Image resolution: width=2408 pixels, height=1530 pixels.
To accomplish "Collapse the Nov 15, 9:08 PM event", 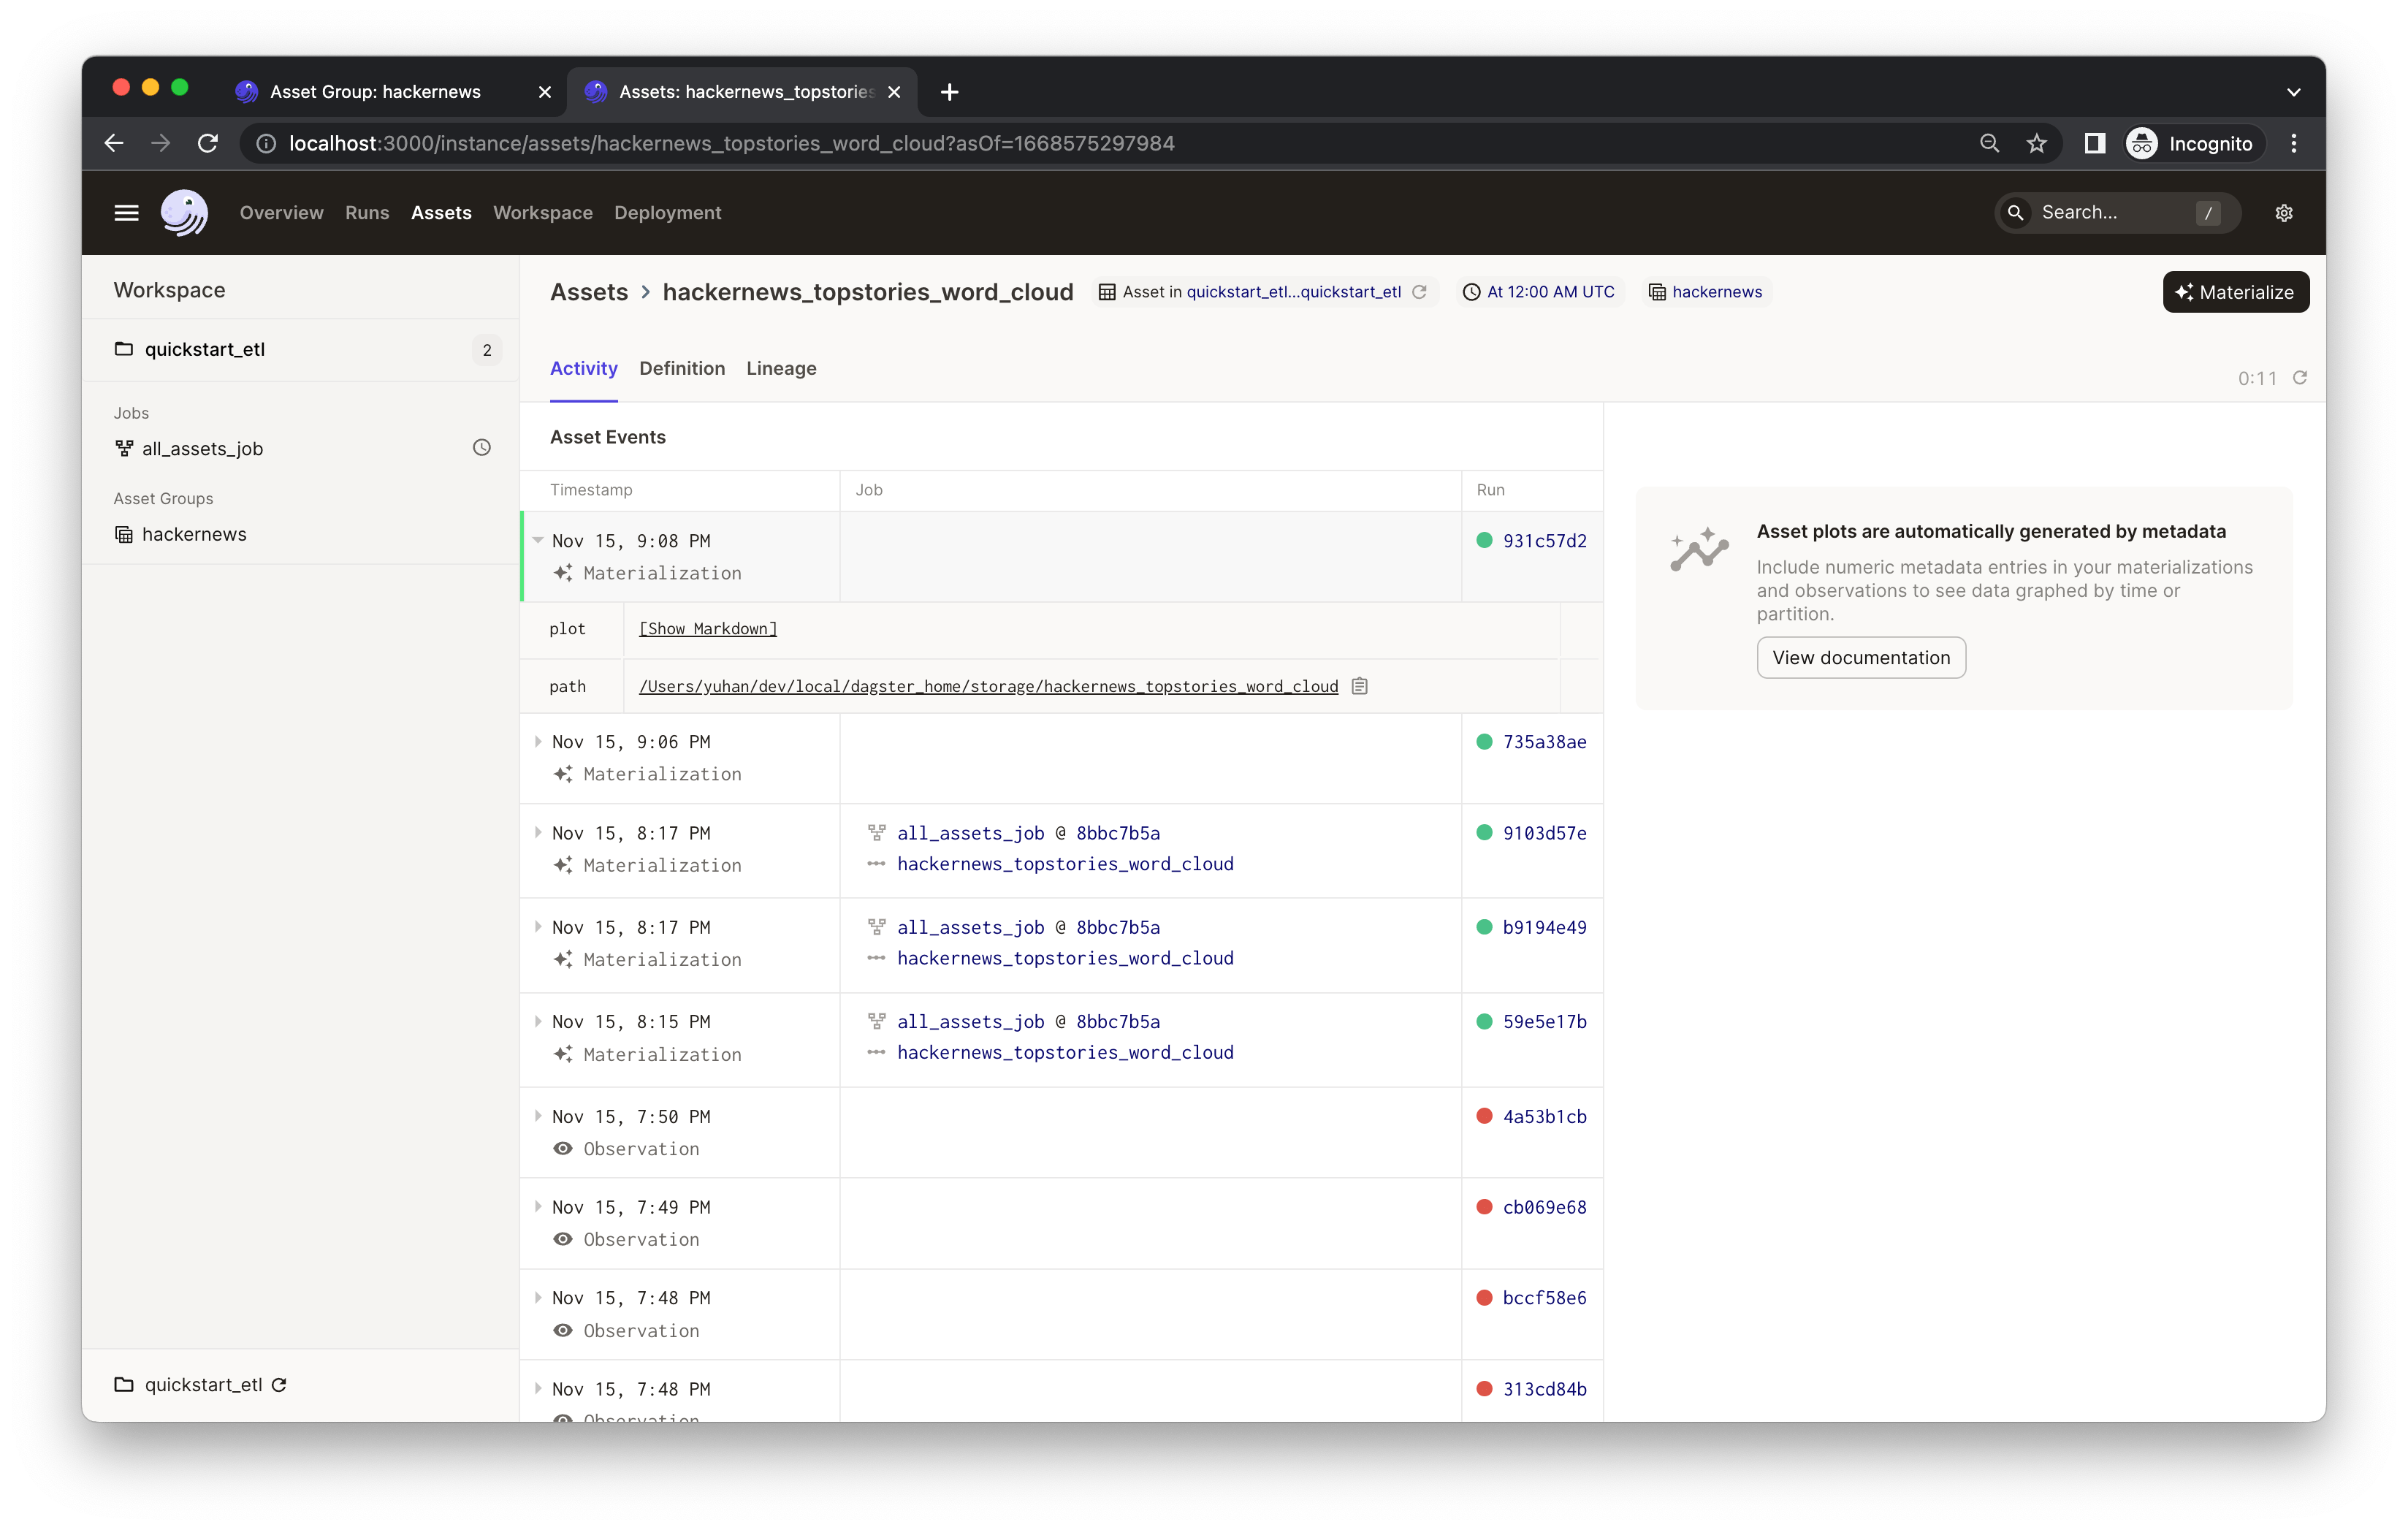I will tap(538, 541).
